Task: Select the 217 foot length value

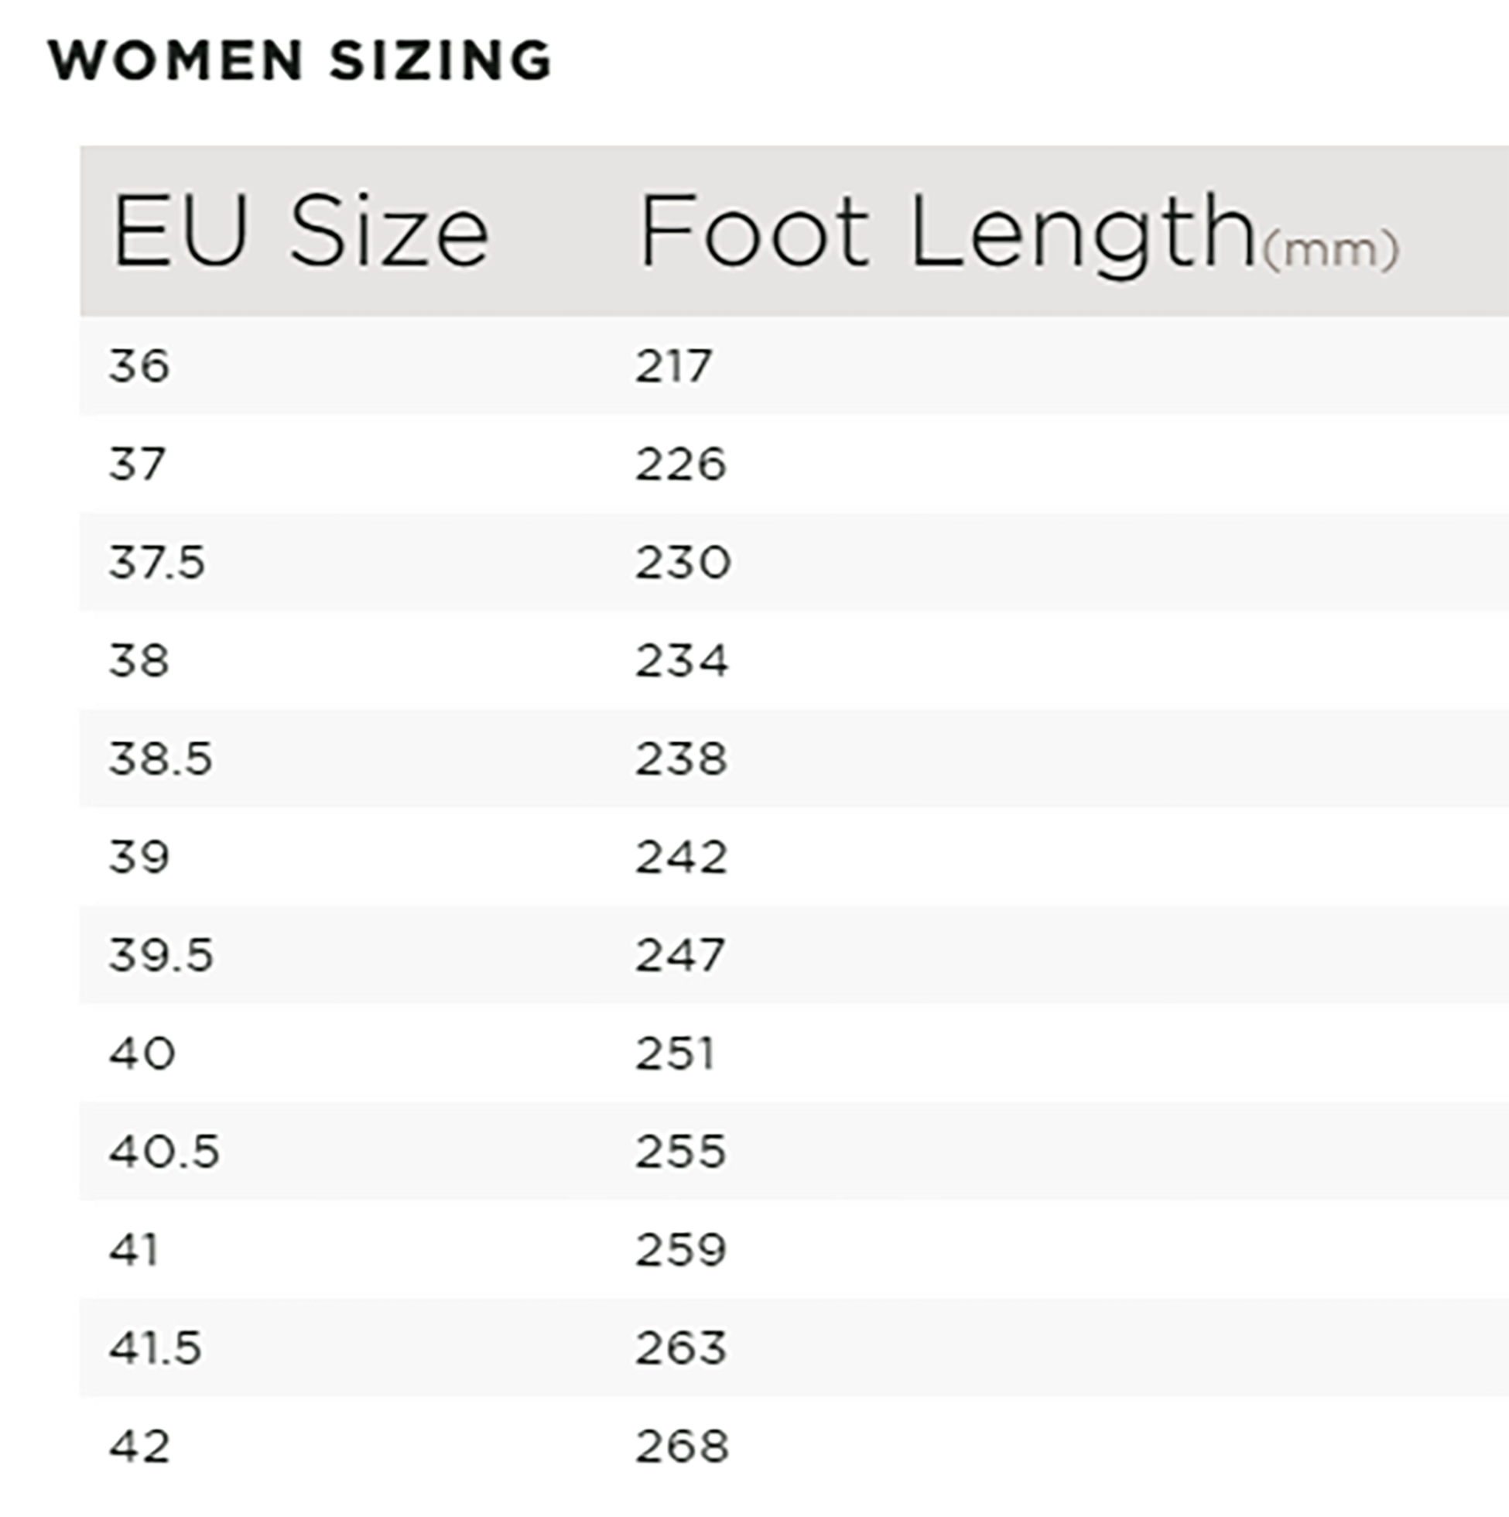Action: point(672,367)
